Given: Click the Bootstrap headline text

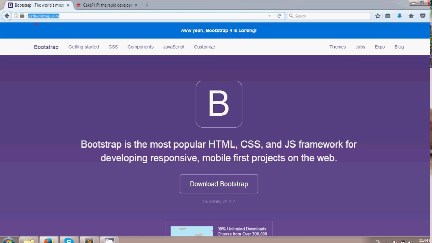Looking at the screenshot, I should 219,151.
